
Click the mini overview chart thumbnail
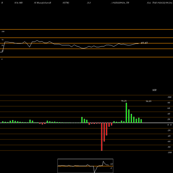point(85,166)
